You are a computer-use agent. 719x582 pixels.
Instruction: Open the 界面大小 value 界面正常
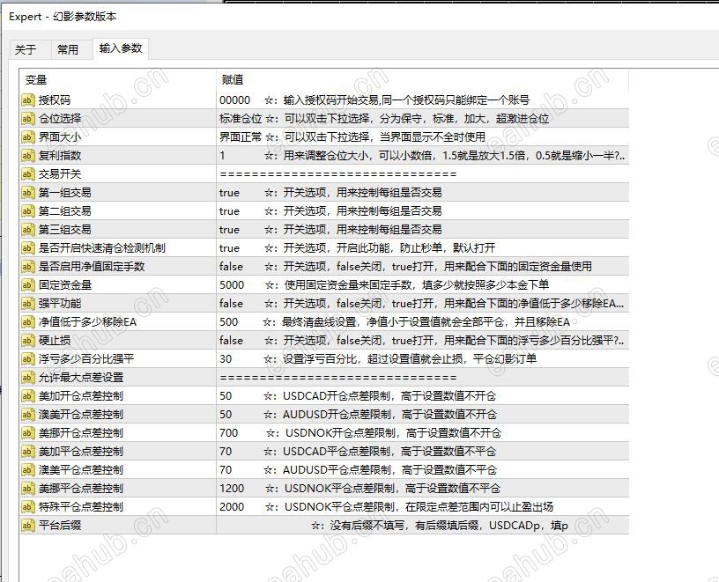click(x=241, y=137)
